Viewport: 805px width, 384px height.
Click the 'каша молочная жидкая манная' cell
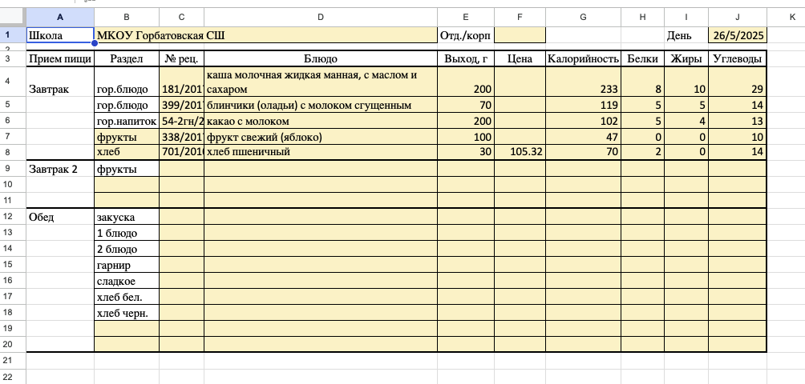[321, 82]
